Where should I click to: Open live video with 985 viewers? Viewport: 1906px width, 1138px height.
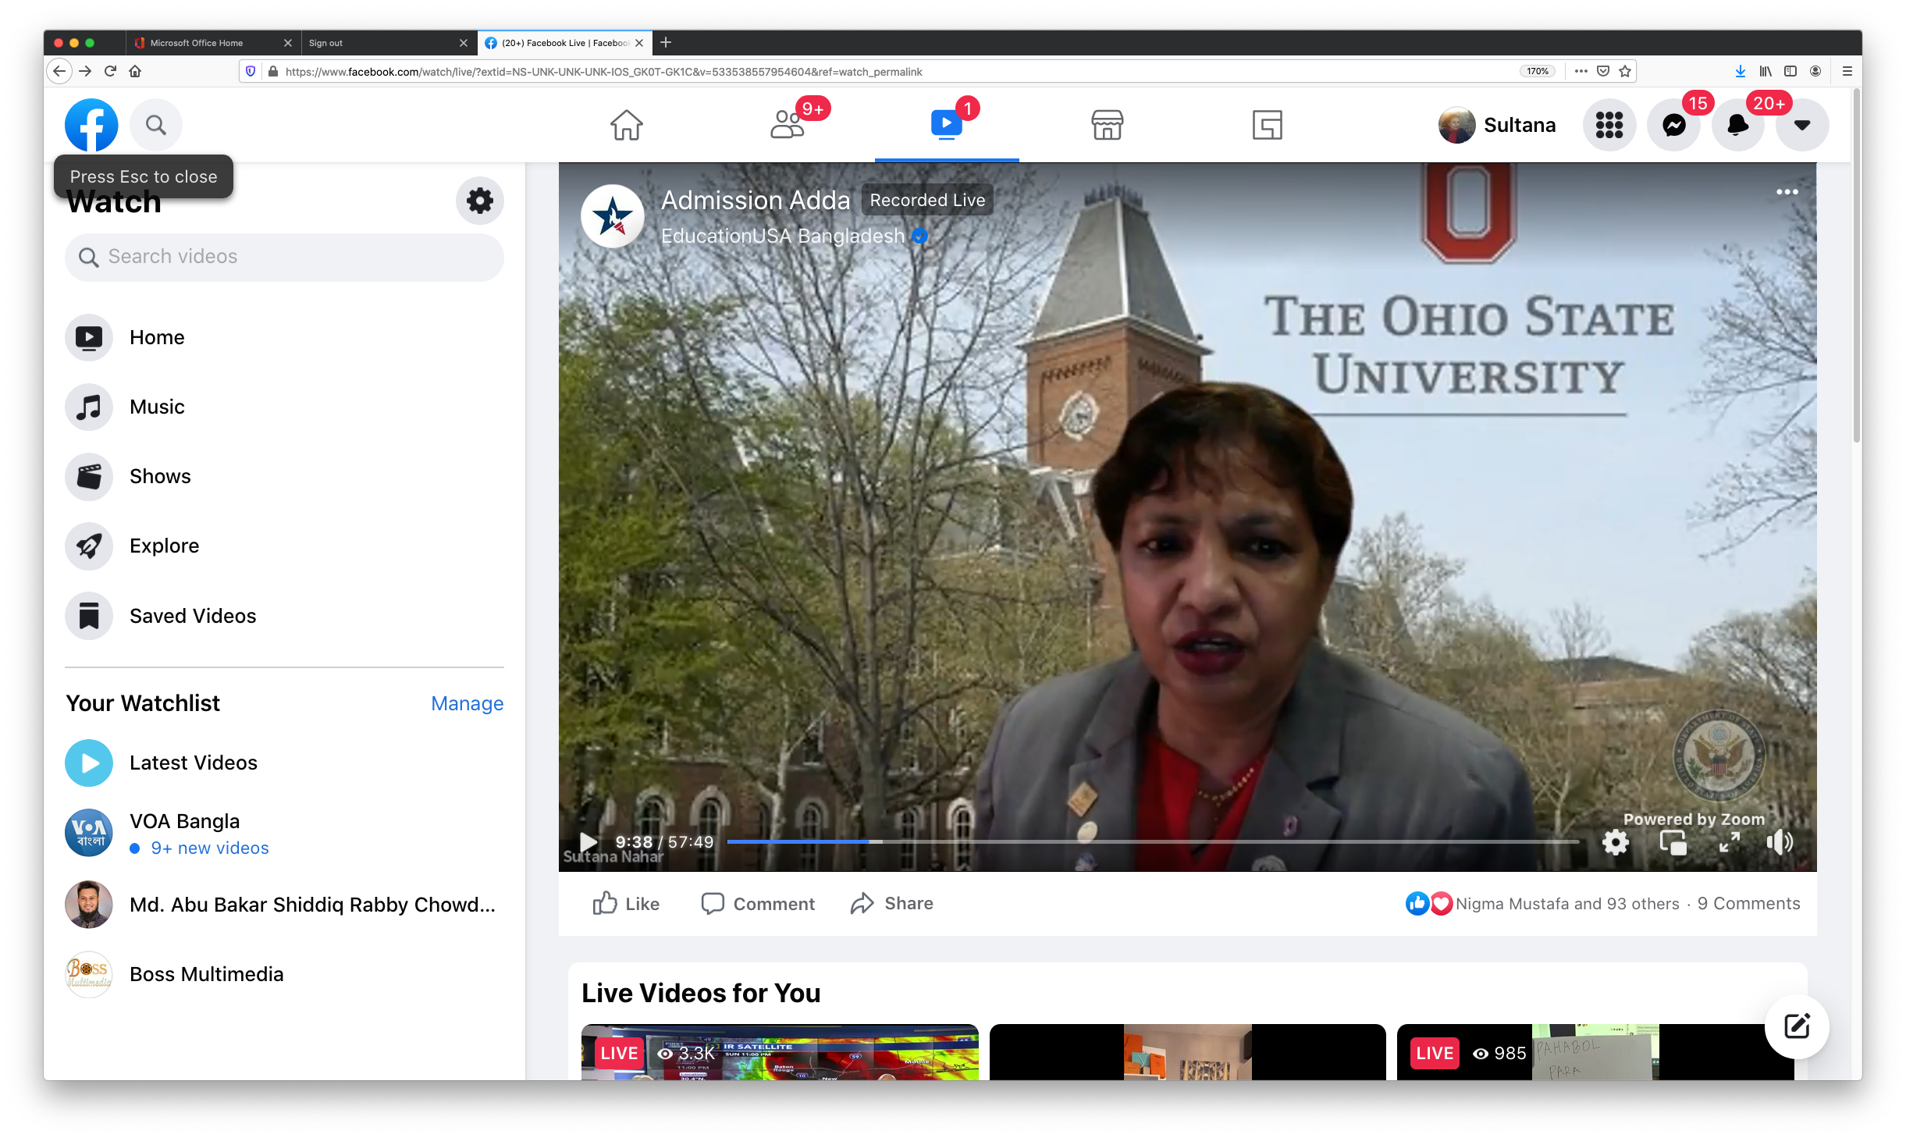click(1595, 1052)
